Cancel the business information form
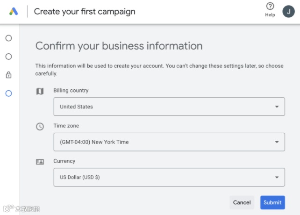 pyautogui.click(x=242, y=202)
